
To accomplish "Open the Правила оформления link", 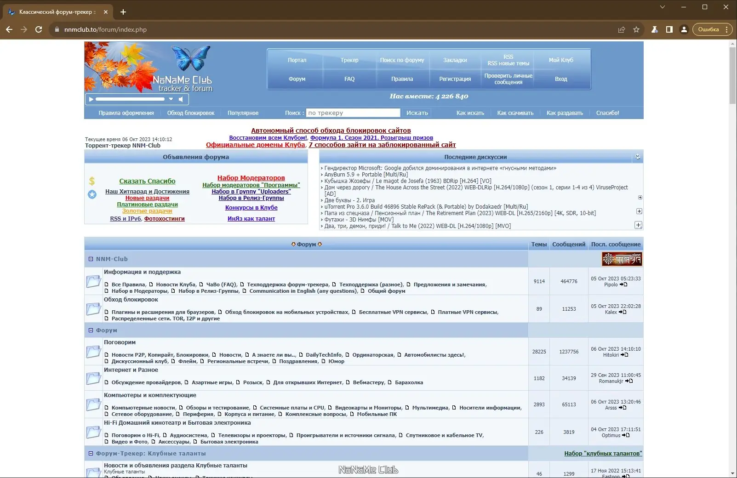I will pyautogui.click(x=126, y=113).
